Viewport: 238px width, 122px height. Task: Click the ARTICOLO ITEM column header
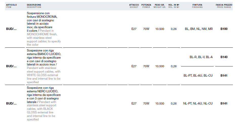(x=11, y=6)
